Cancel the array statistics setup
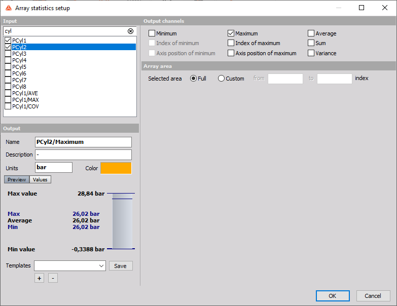The height and width of the screenshot is (306, 397). (373, 296)
